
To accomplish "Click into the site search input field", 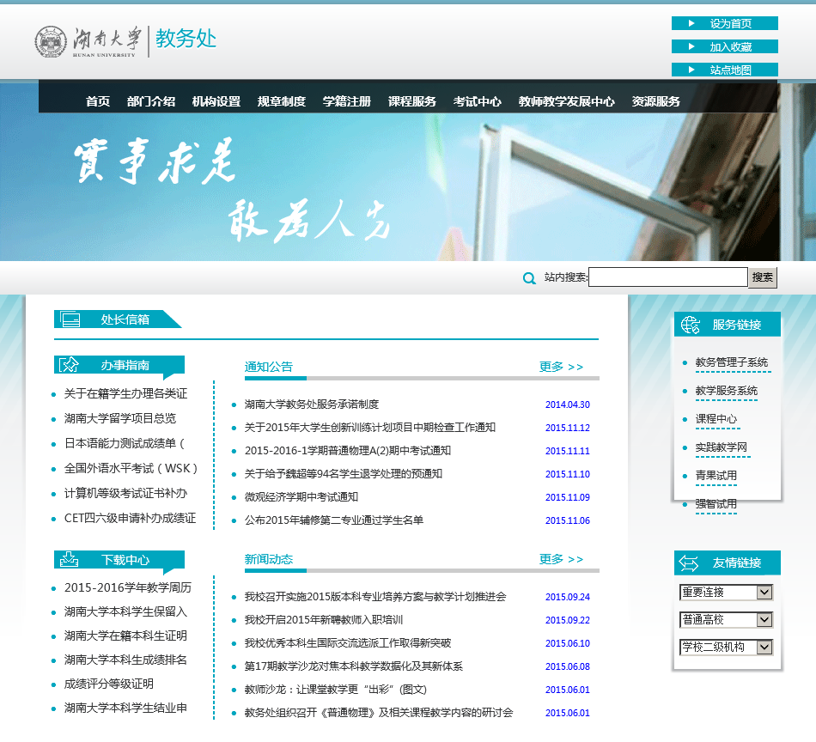I will [668, 277].
